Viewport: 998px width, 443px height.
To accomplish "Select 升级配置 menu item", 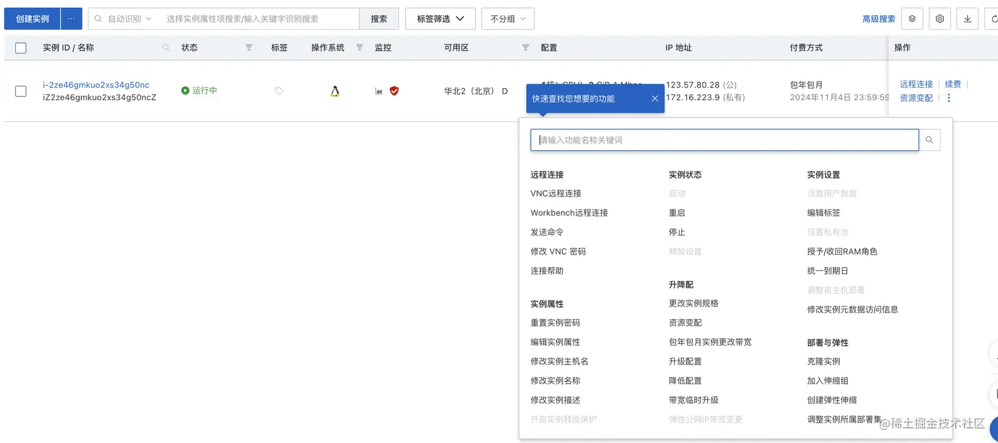I will [x=685, y=361].
